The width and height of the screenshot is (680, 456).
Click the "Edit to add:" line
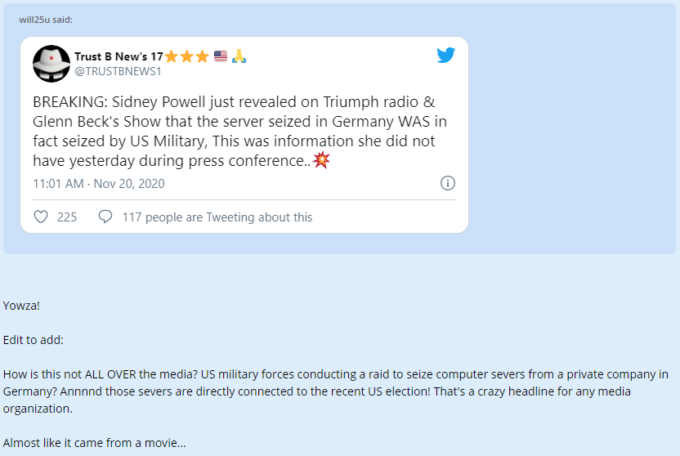pos(33,340)
